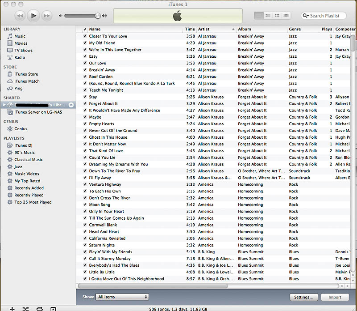
Task: Open the Show All items dropdown
Action: coord(122,297)
